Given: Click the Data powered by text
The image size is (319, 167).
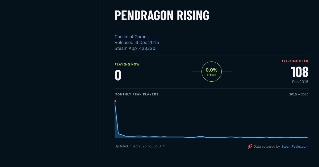Looking at the screenshot, I should (x=267, y=146).
